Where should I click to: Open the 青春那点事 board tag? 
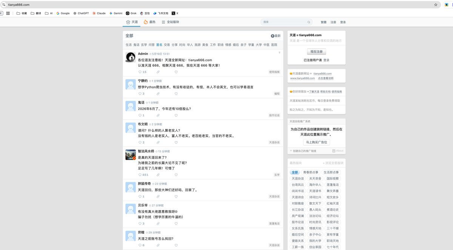pos(311,172)
